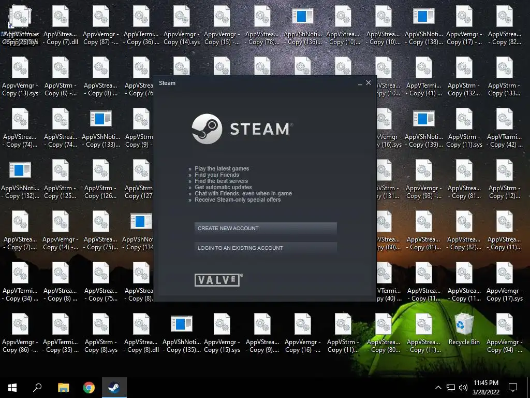Select AppVShNoti Copy (133) desktop file
The width and height of the screenshot is (530, 398).
[101, 129]
